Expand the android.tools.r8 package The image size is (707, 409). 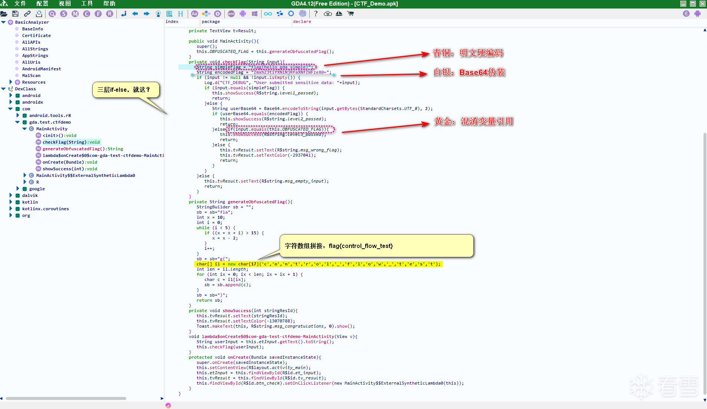(17, 115)
